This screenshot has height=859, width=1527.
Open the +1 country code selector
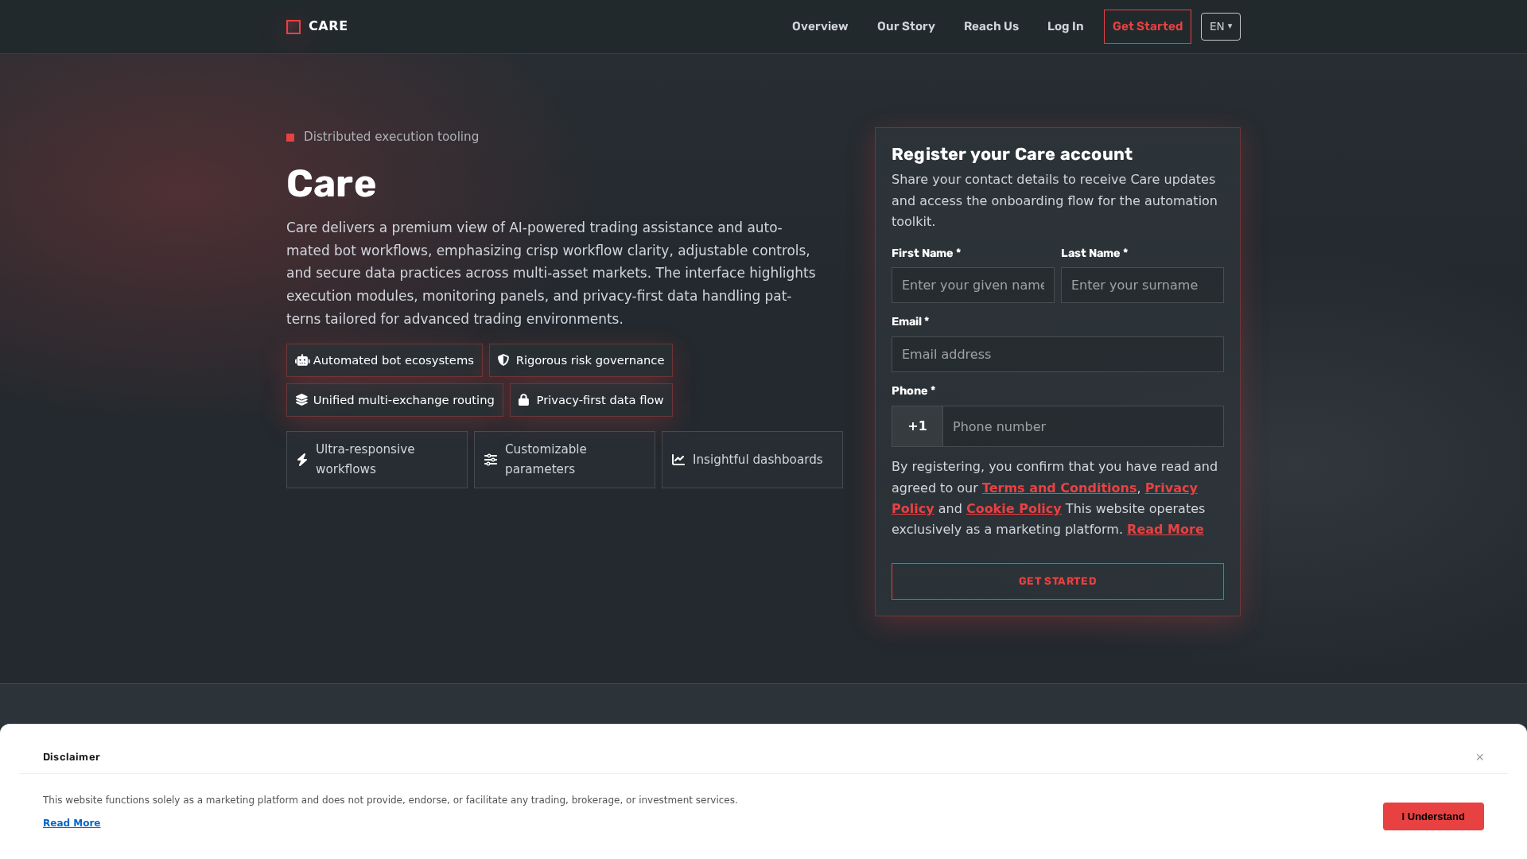point(917,426)
